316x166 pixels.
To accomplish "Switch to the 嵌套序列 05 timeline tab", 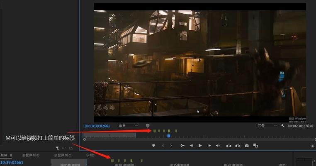I will click(x=31, y=155).
